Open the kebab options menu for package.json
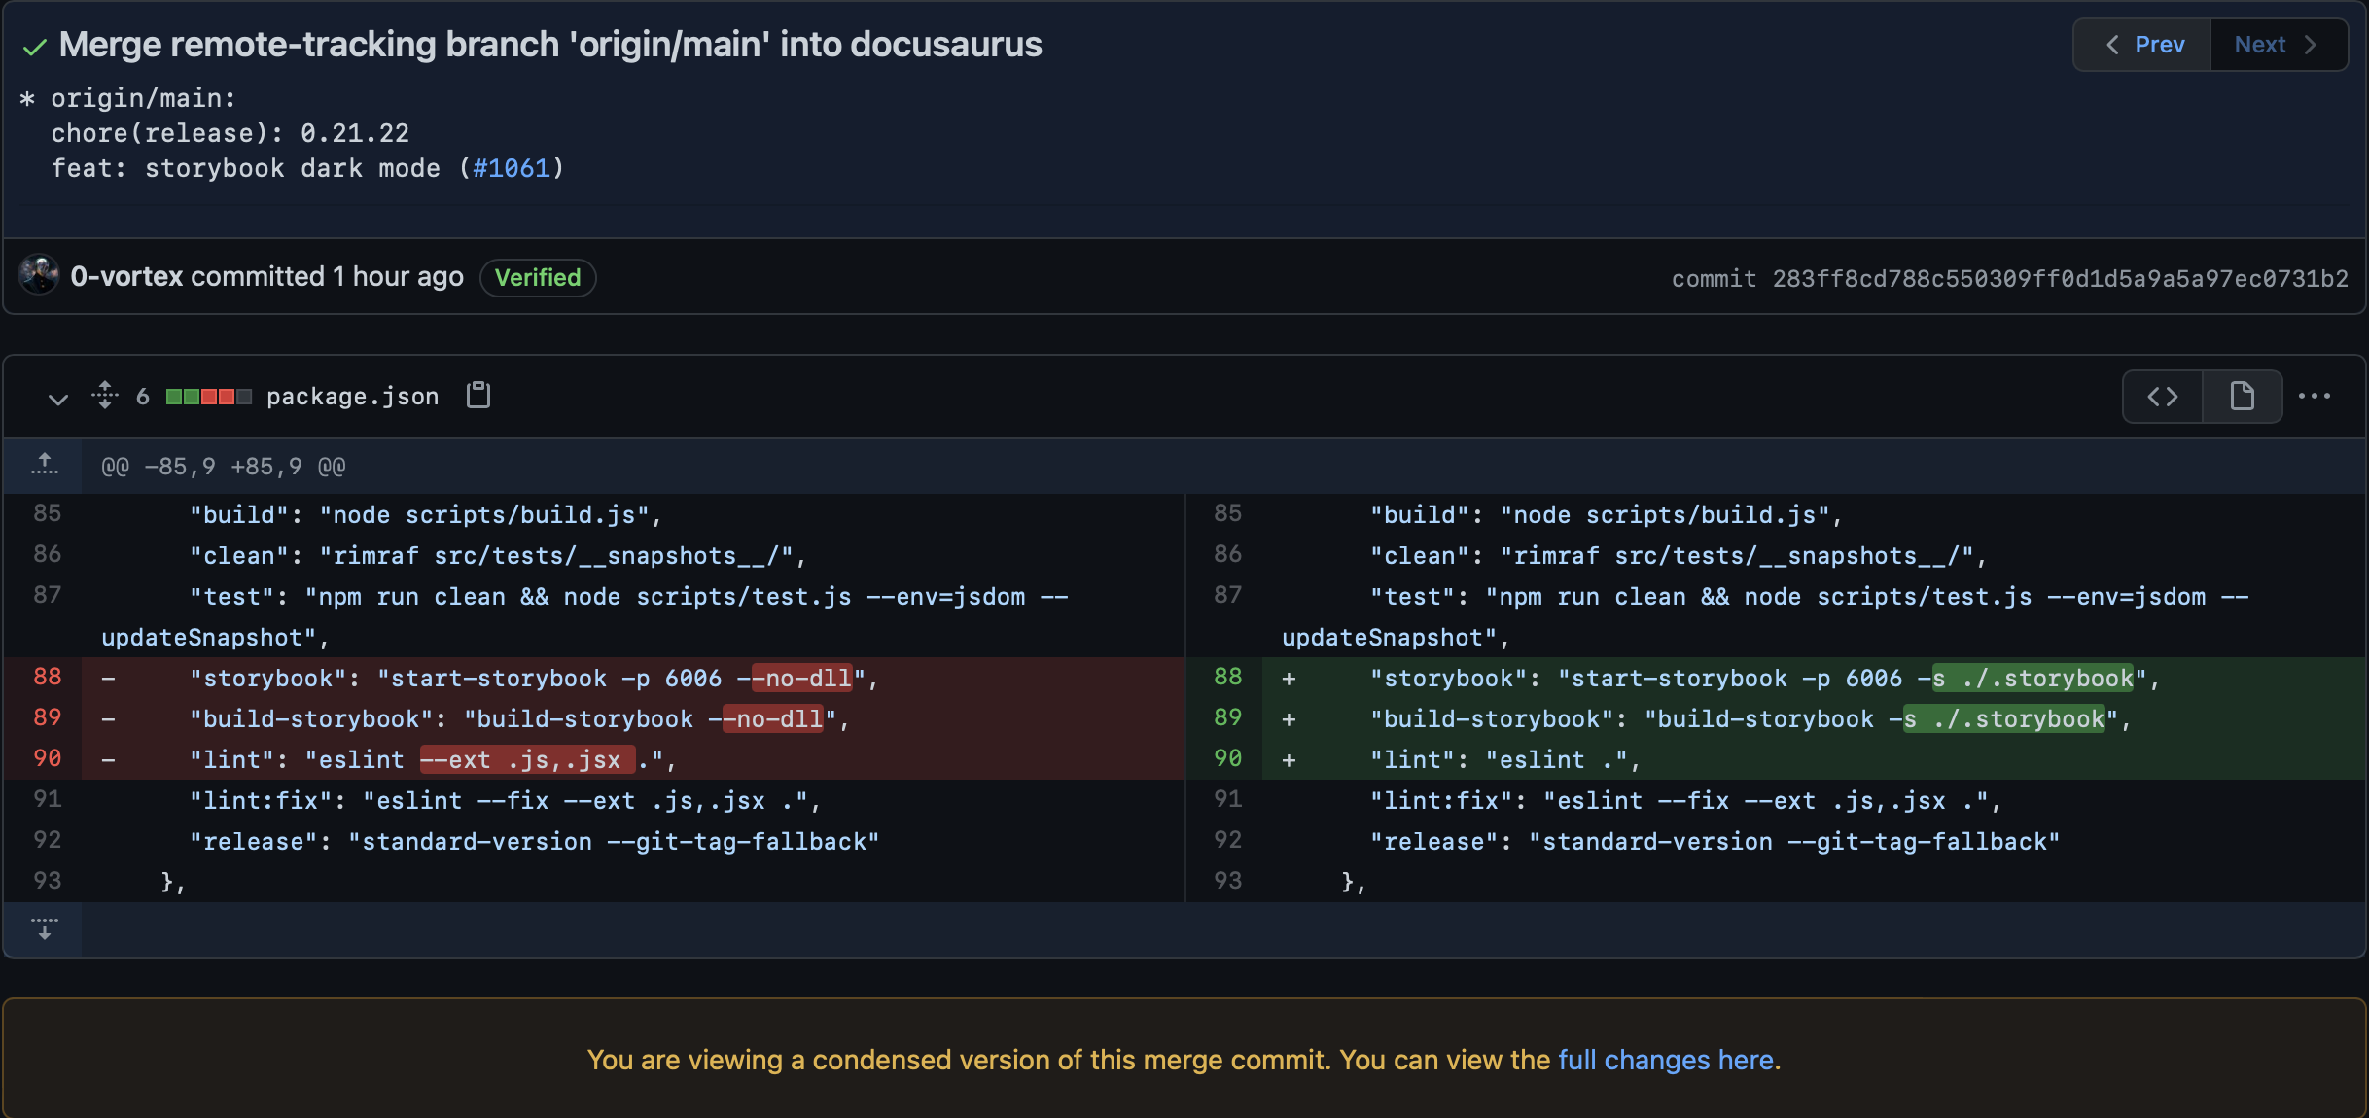The height and width of the screenshot is (1118, 2369). (2316, 396)
